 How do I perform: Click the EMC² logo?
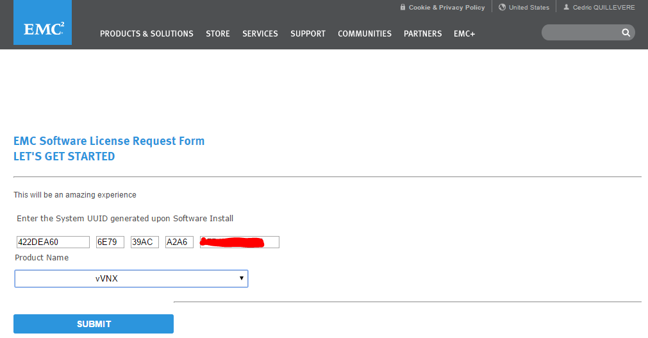pos(42,22)
